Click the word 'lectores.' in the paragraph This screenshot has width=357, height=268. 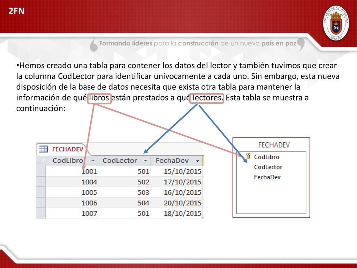207,98
